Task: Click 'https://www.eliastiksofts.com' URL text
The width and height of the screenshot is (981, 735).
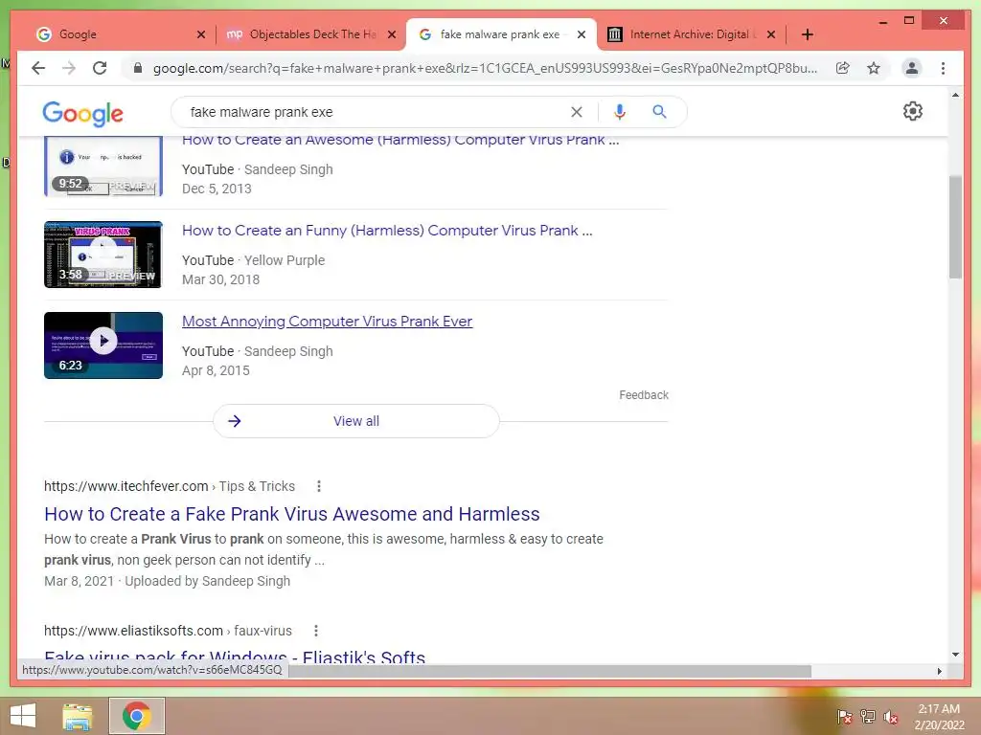Action: pos(133,631)
